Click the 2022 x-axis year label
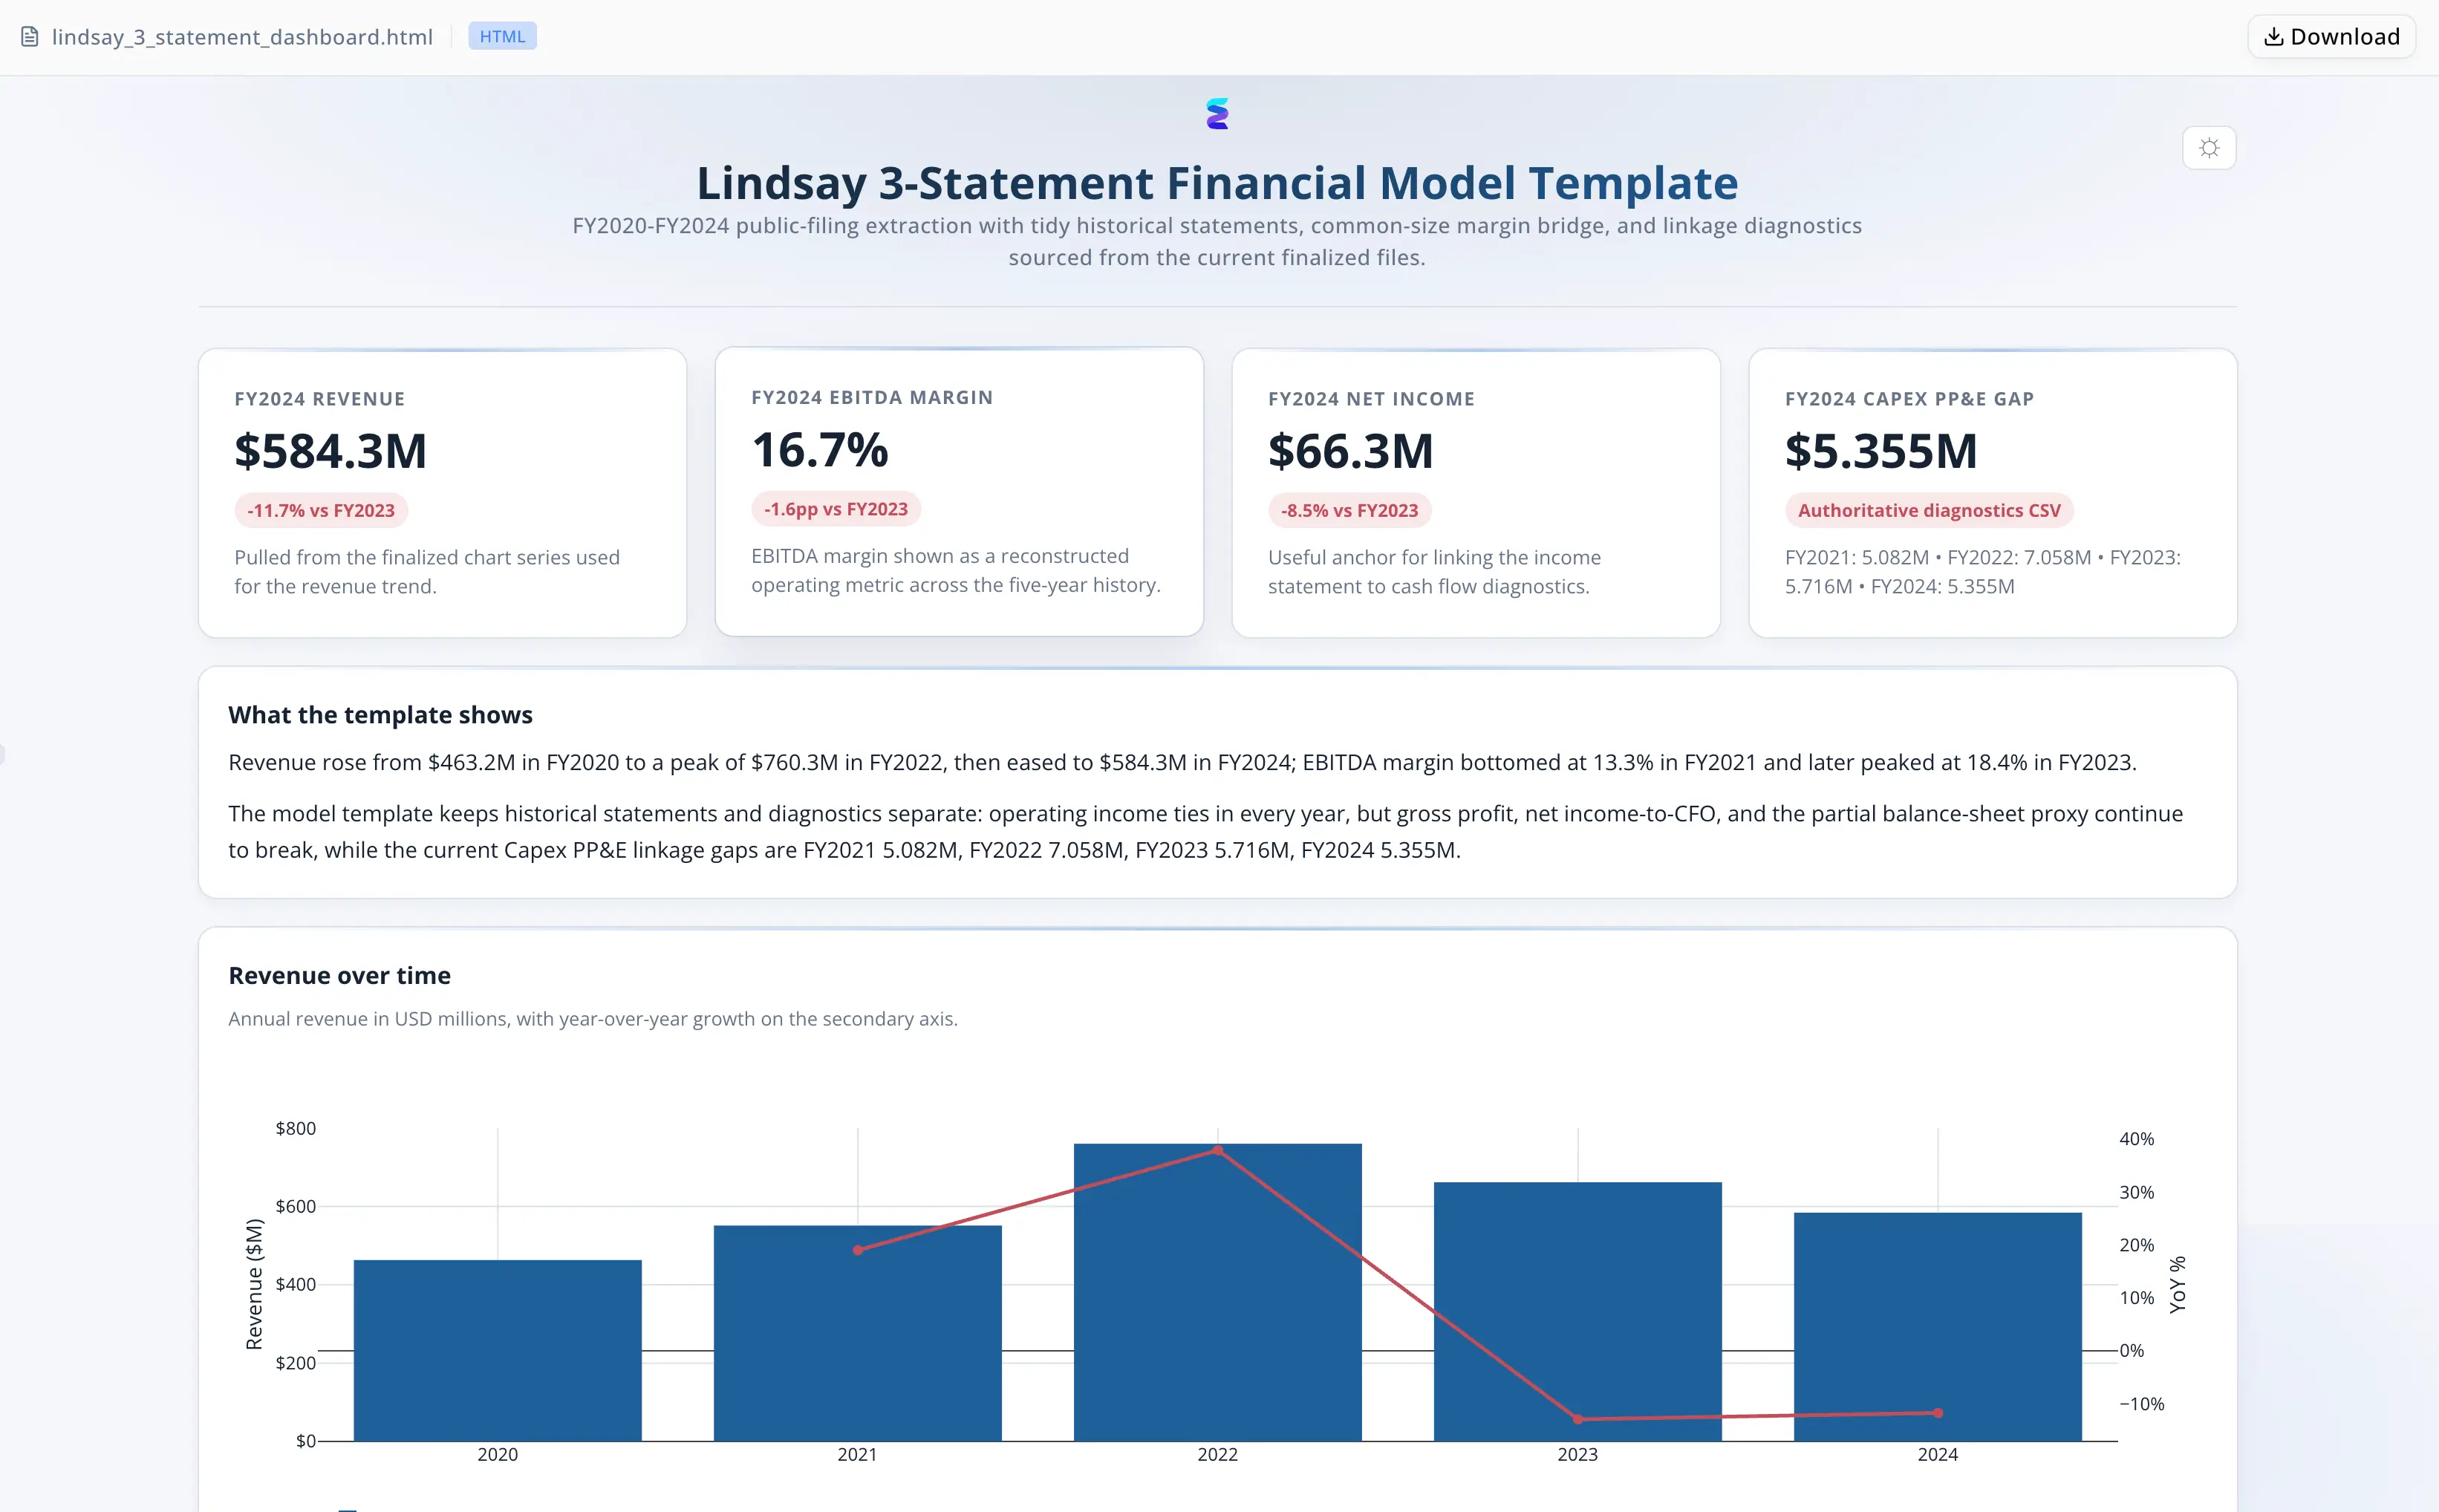The image size is (2439, 1512). pos(1217,1455)
